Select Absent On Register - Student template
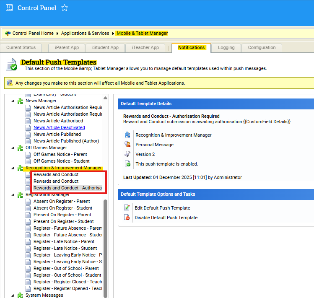The width and height of the screenshot is (314, 298). [x=63, y=208]
